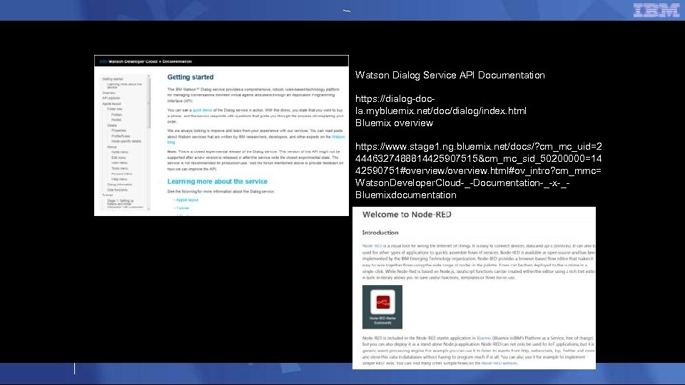
Task: Click the Node-RED Starter Community icon
Action: pyautogui.click(x=382, y=307)
